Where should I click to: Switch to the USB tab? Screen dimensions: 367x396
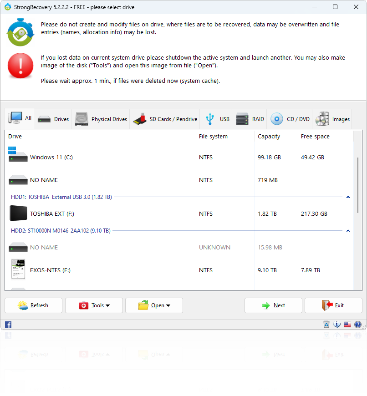coord(216,119)
